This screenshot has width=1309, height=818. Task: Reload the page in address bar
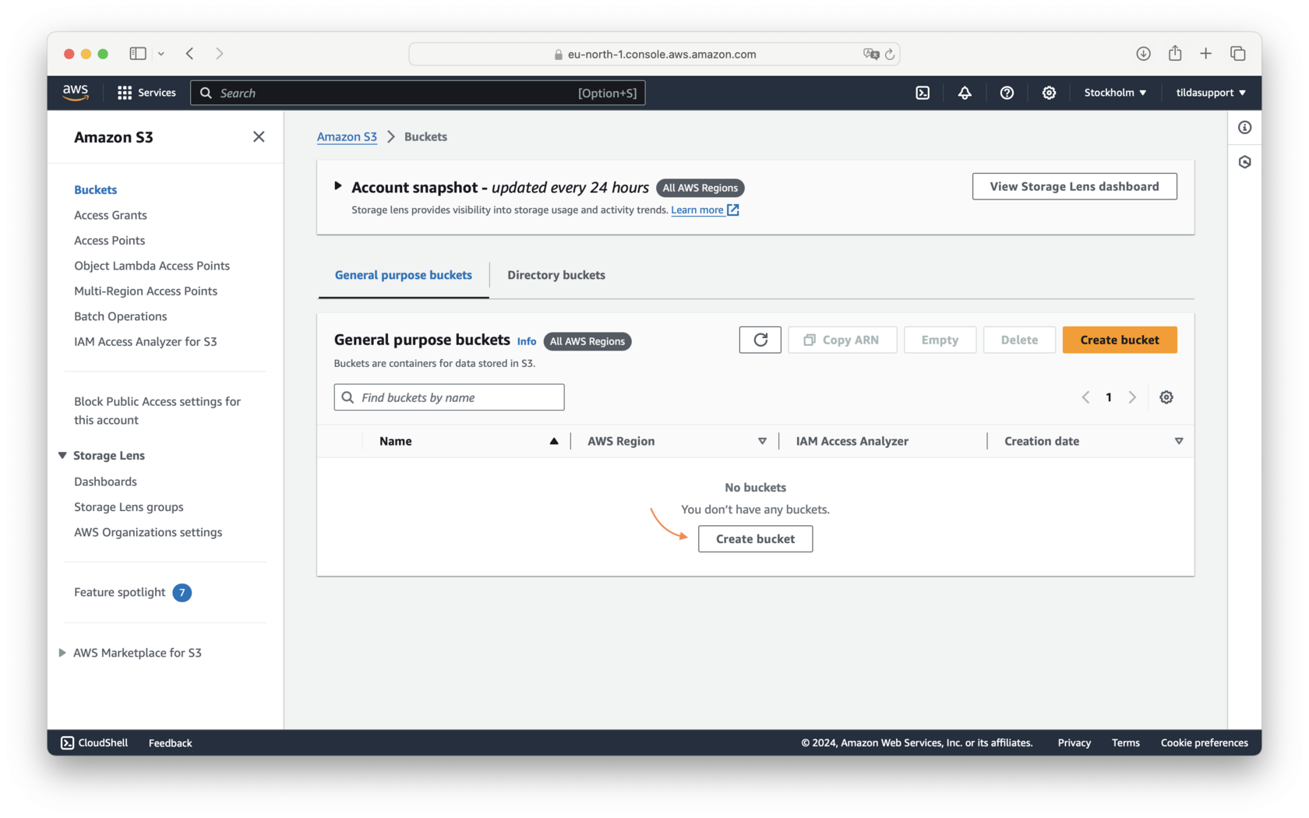click(x=890, y=55)
